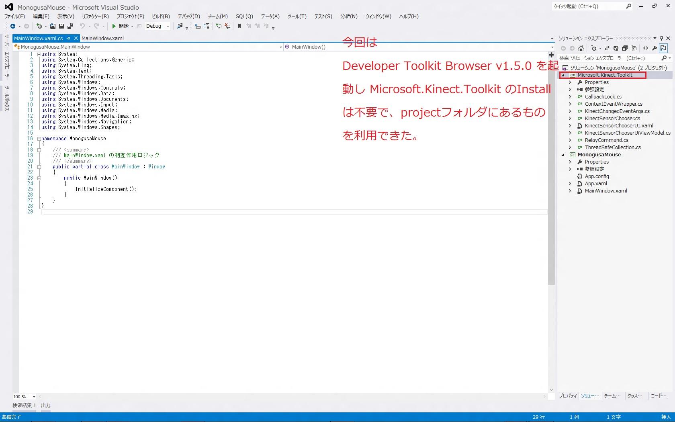
Task: Click Sync with Active Document icon
Action: tap(607, 48)
